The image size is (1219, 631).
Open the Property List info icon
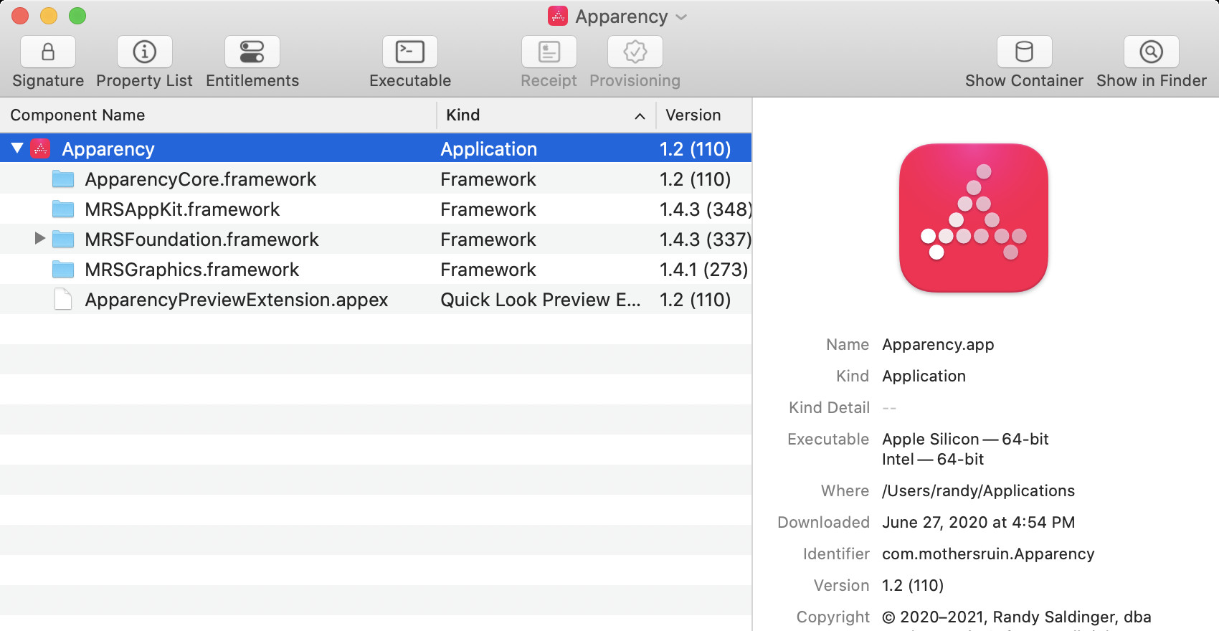[144, 52]
